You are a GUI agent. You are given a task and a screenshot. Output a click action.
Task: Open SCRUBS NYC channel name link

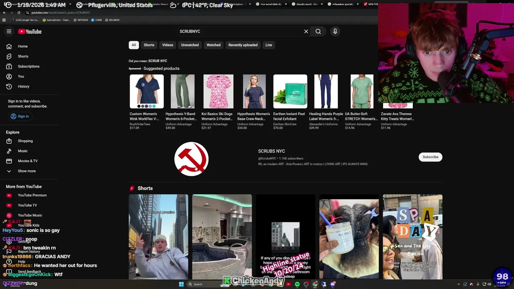point(271,151)
